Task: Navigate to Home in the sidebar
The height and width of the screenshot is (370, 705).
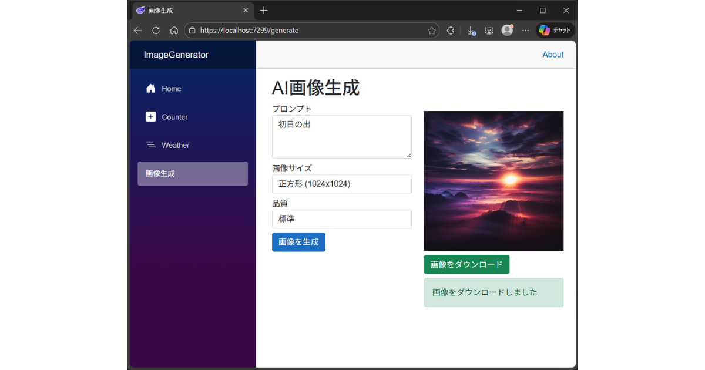Action: click(171, 89)
